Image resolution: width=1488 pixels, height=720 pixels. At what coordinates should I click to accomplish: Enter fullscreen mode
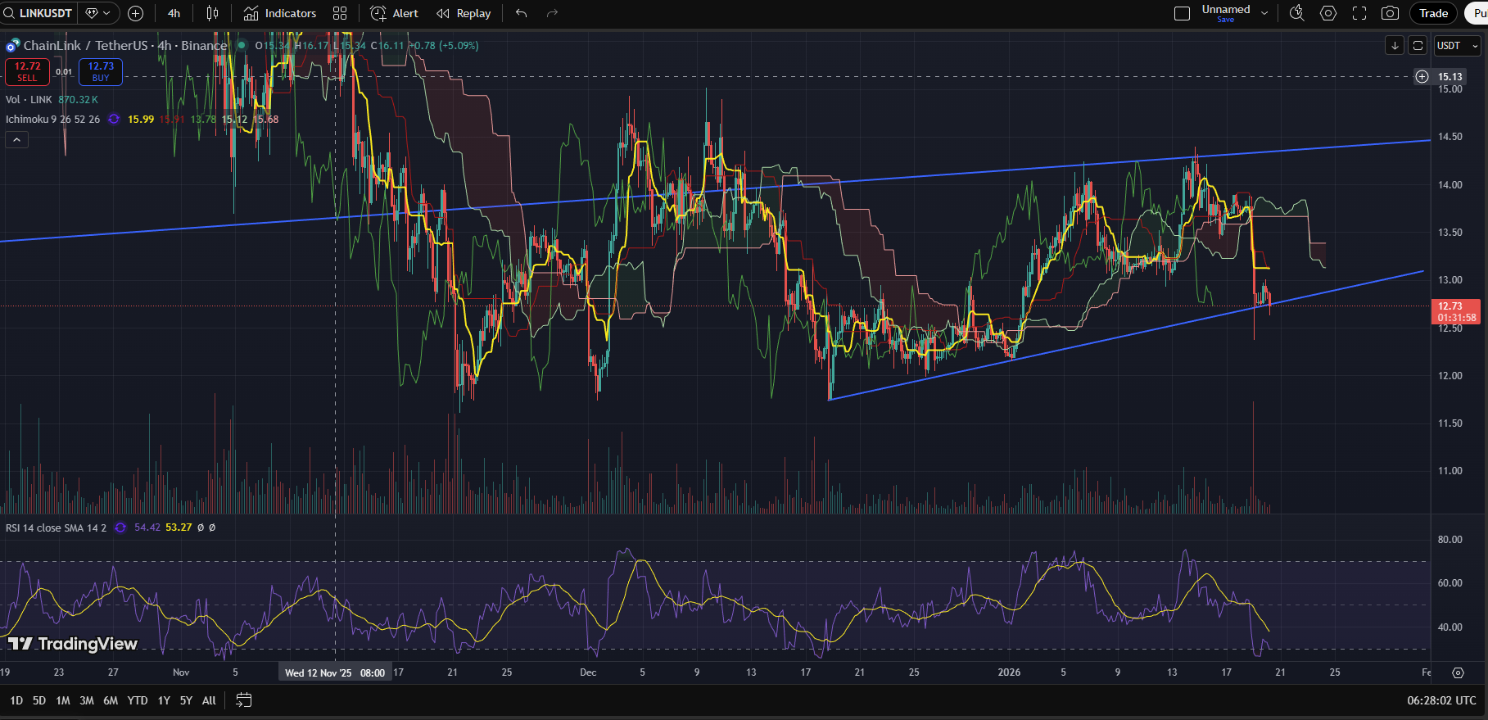click(x=1359, y=13)
